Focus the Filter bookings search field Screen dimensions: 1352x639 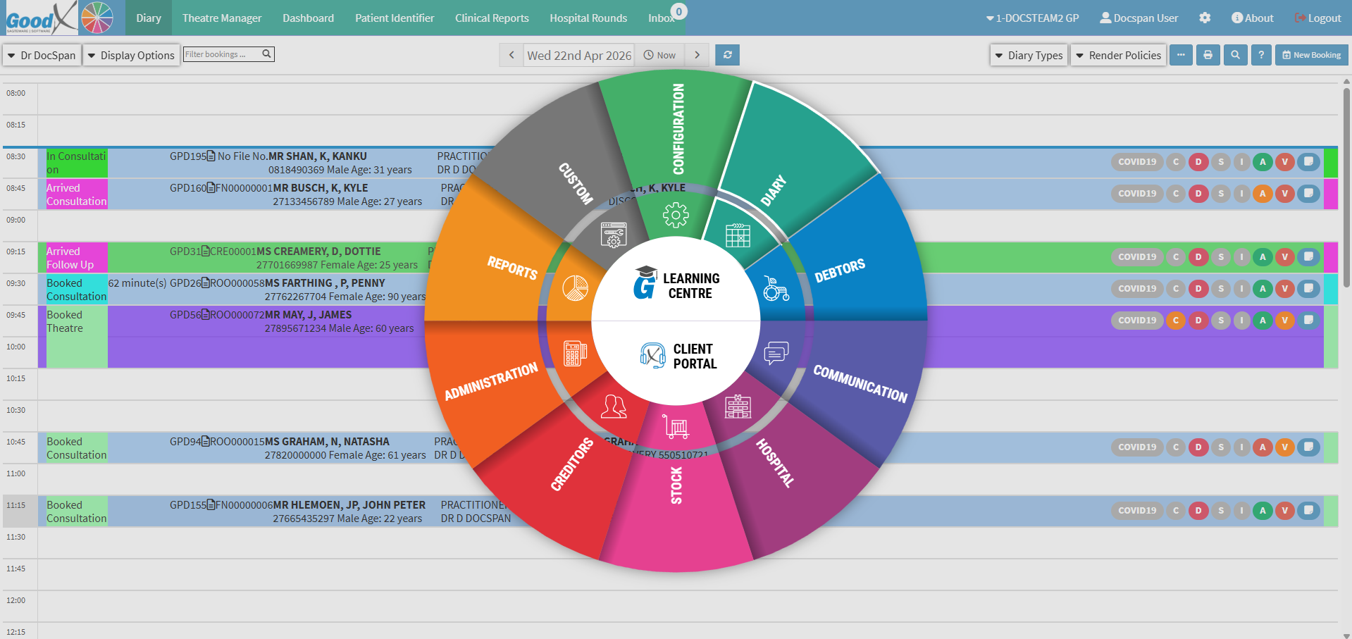pos(228,54)
